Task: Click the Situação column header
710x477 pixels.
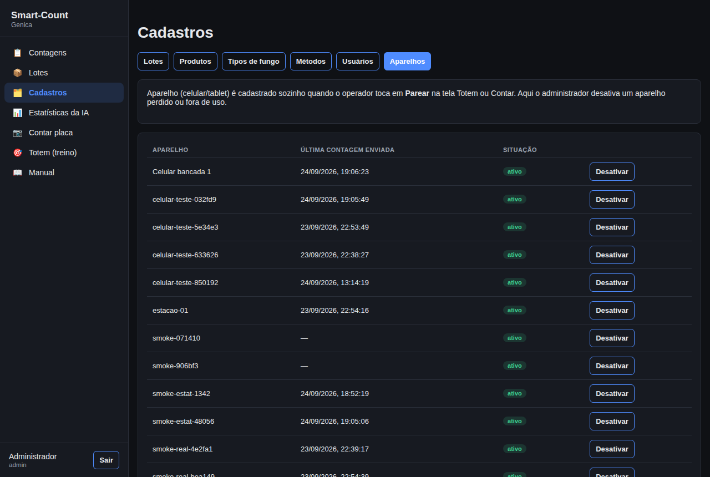Action: (x=520, y=150)
